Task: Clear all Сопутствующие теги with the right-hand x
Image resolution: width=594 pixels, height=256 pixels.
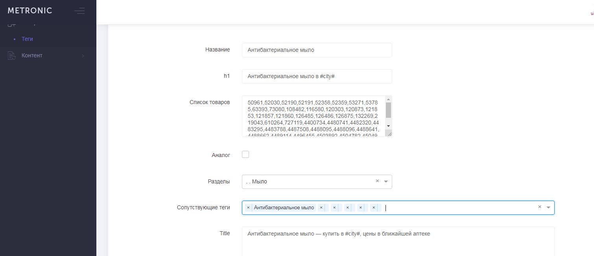Action: point(540,207)
